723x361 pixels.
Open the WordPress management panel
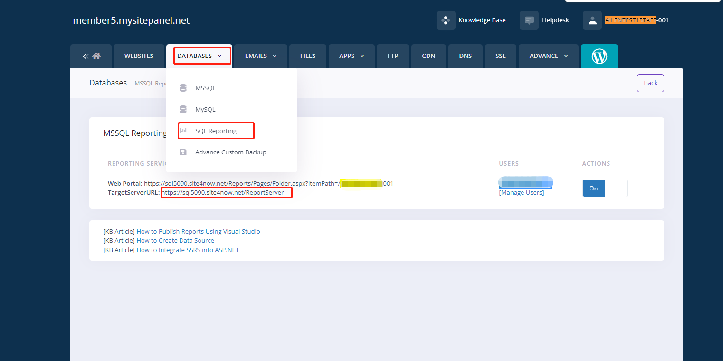599,56
